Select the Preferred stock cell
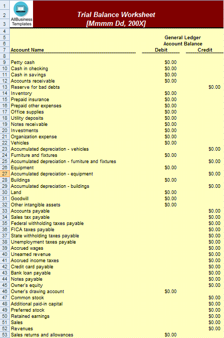 tap(27, 310)
